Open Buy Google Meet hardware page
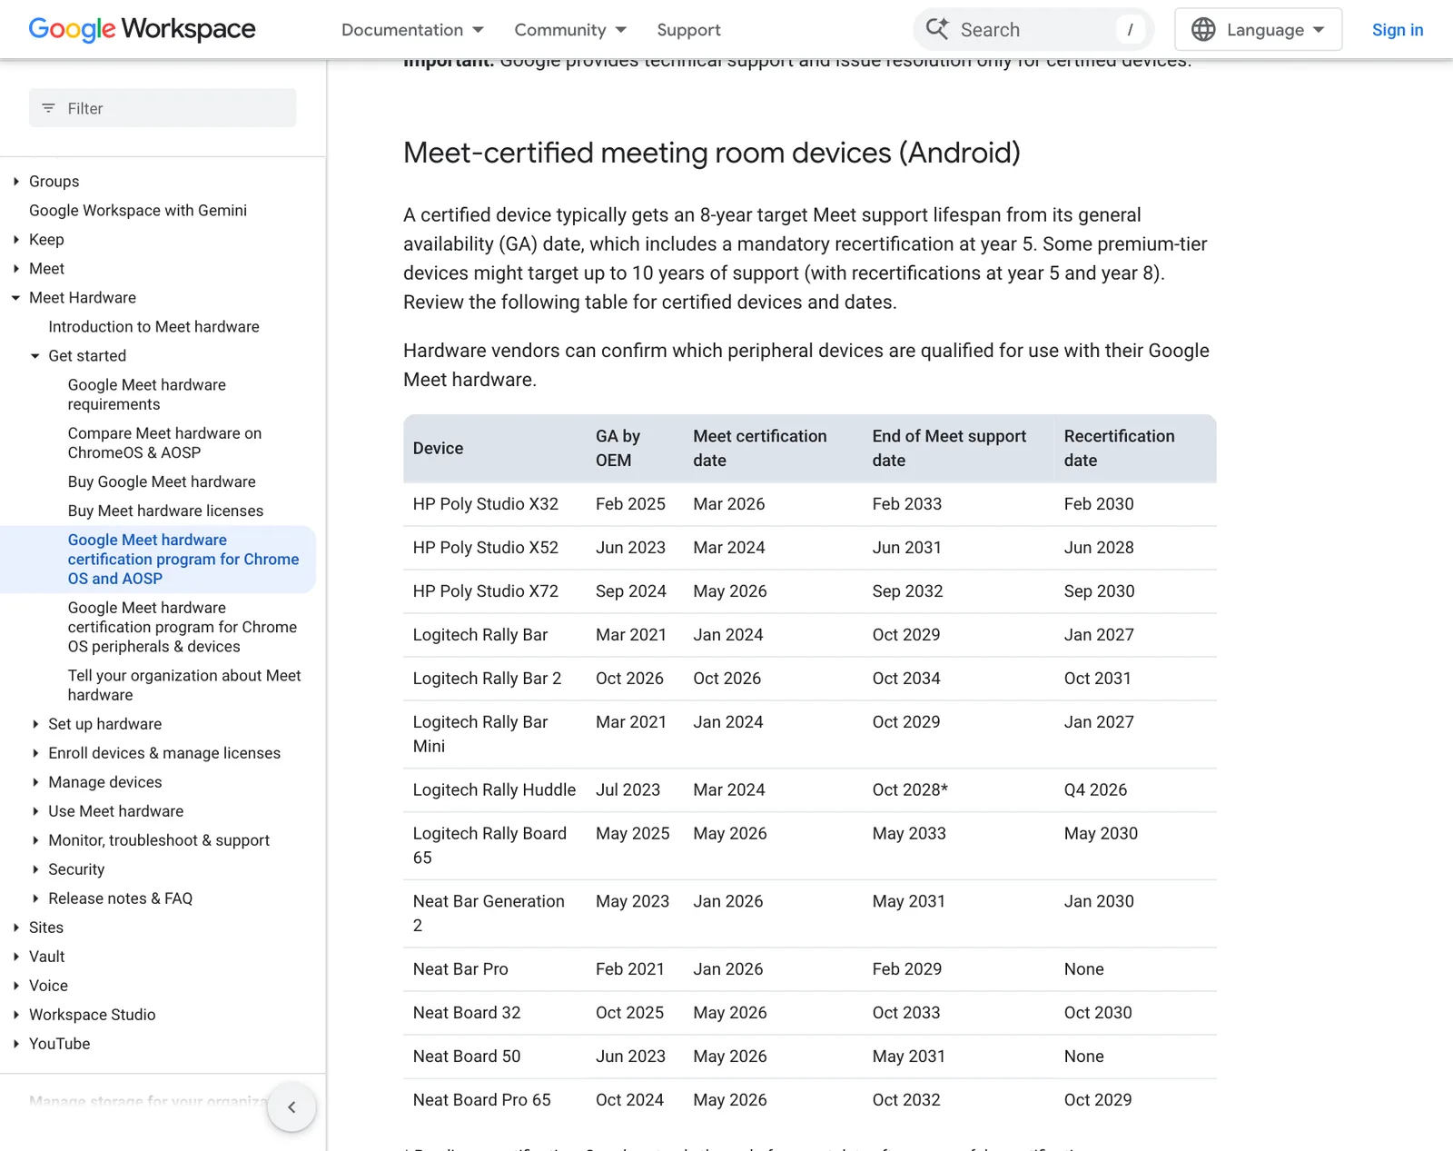Image resolution: width=1453 pixels, height=1151 pixels. [x=162, y=482]
